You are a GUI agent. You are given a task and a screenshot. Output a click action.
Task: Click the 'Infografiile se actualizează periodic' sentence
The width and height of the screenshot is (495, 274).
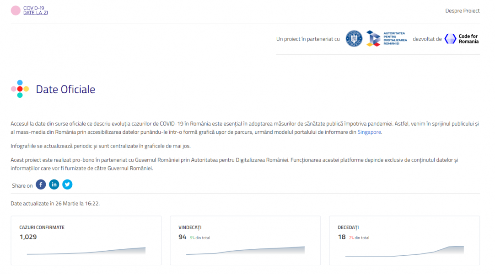click(x=100, y=146)
